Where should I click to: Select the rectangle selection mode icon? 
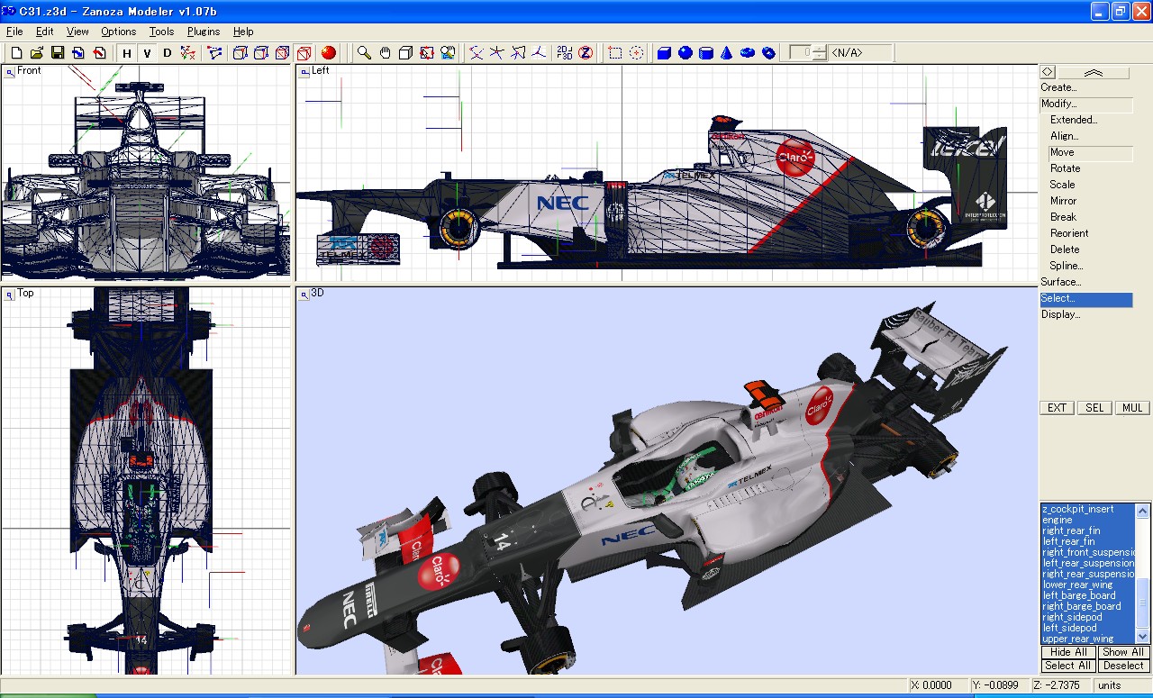[615, 53]
